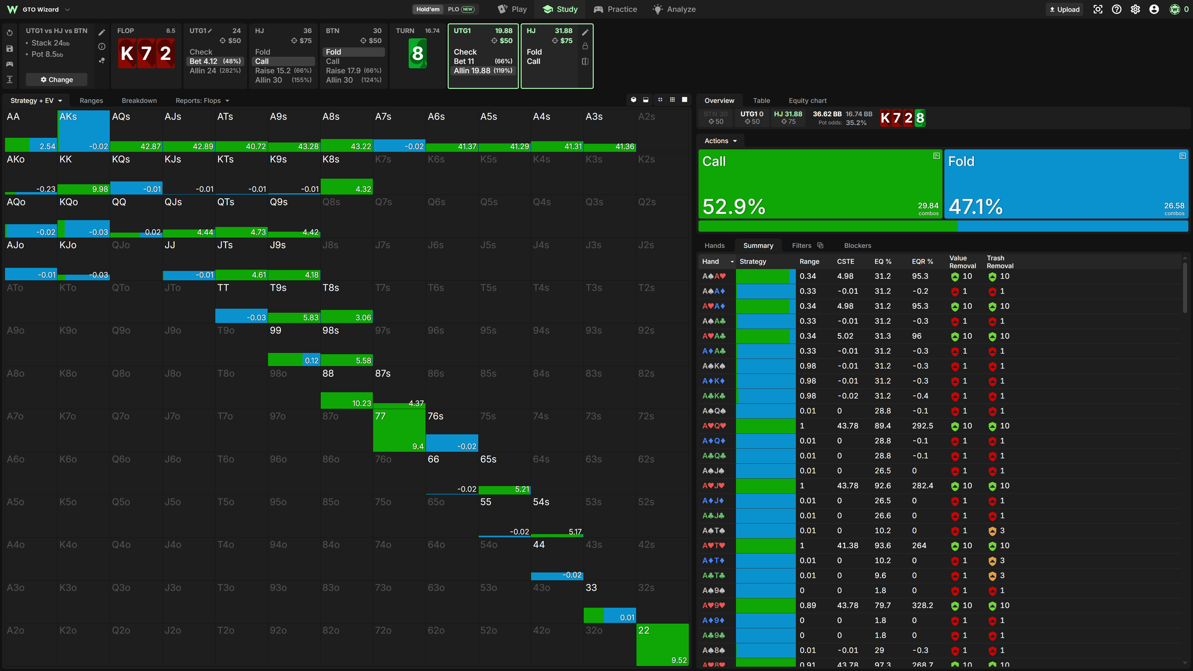
Task: Click the lock icon on the HJ action card
Action: tap(585, 46)
